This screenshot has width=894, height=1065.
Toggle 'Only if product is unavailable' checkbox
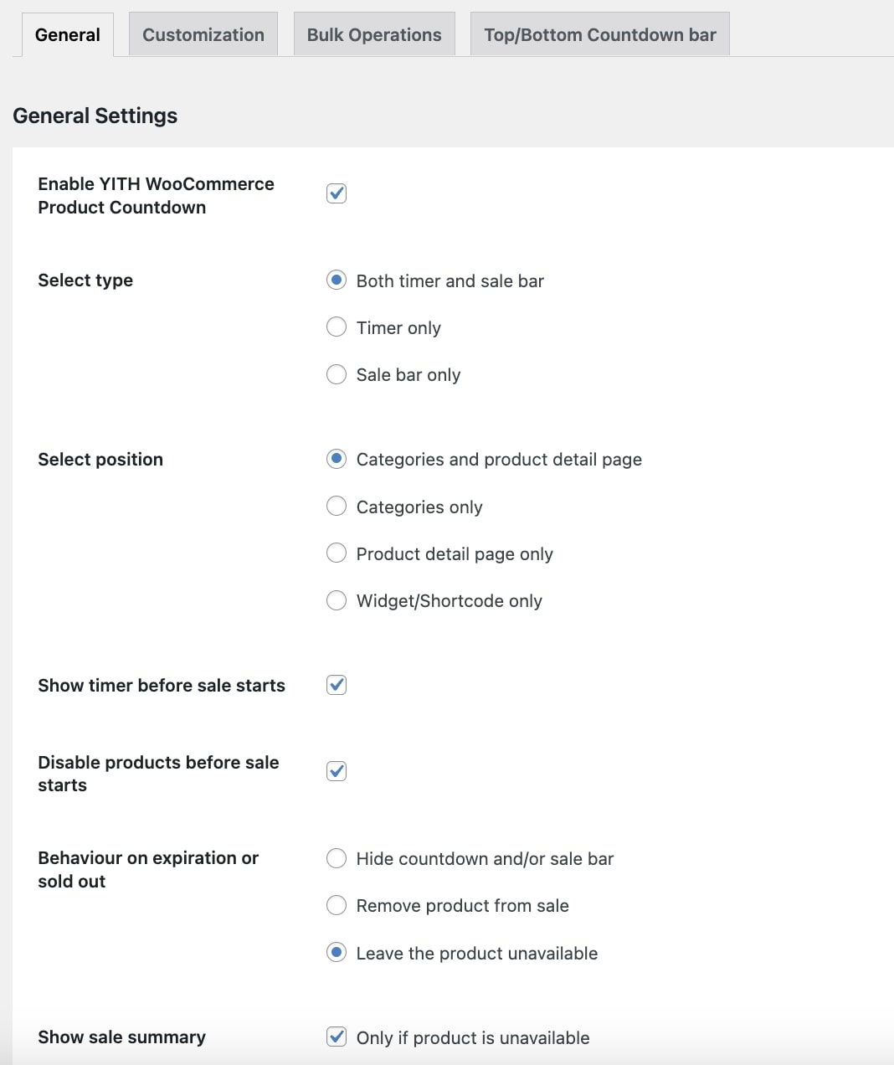tap(337, 1037)
